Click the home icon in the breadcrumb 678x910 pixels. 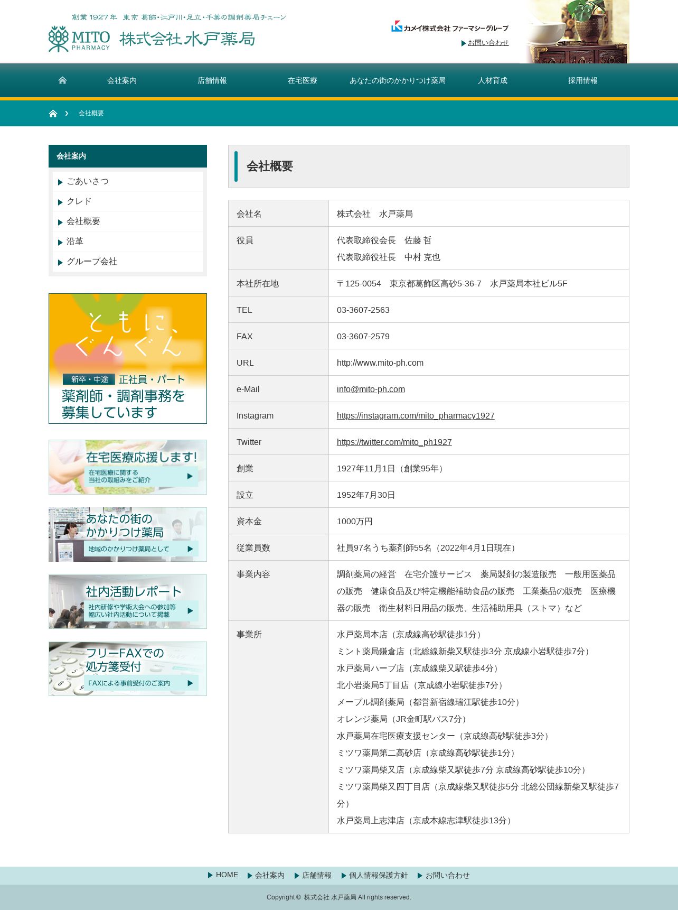click(53, 113)
